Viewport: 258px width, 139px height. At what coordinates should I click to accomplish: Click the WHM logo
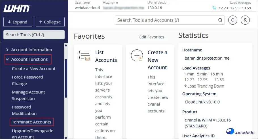[16, 8]
